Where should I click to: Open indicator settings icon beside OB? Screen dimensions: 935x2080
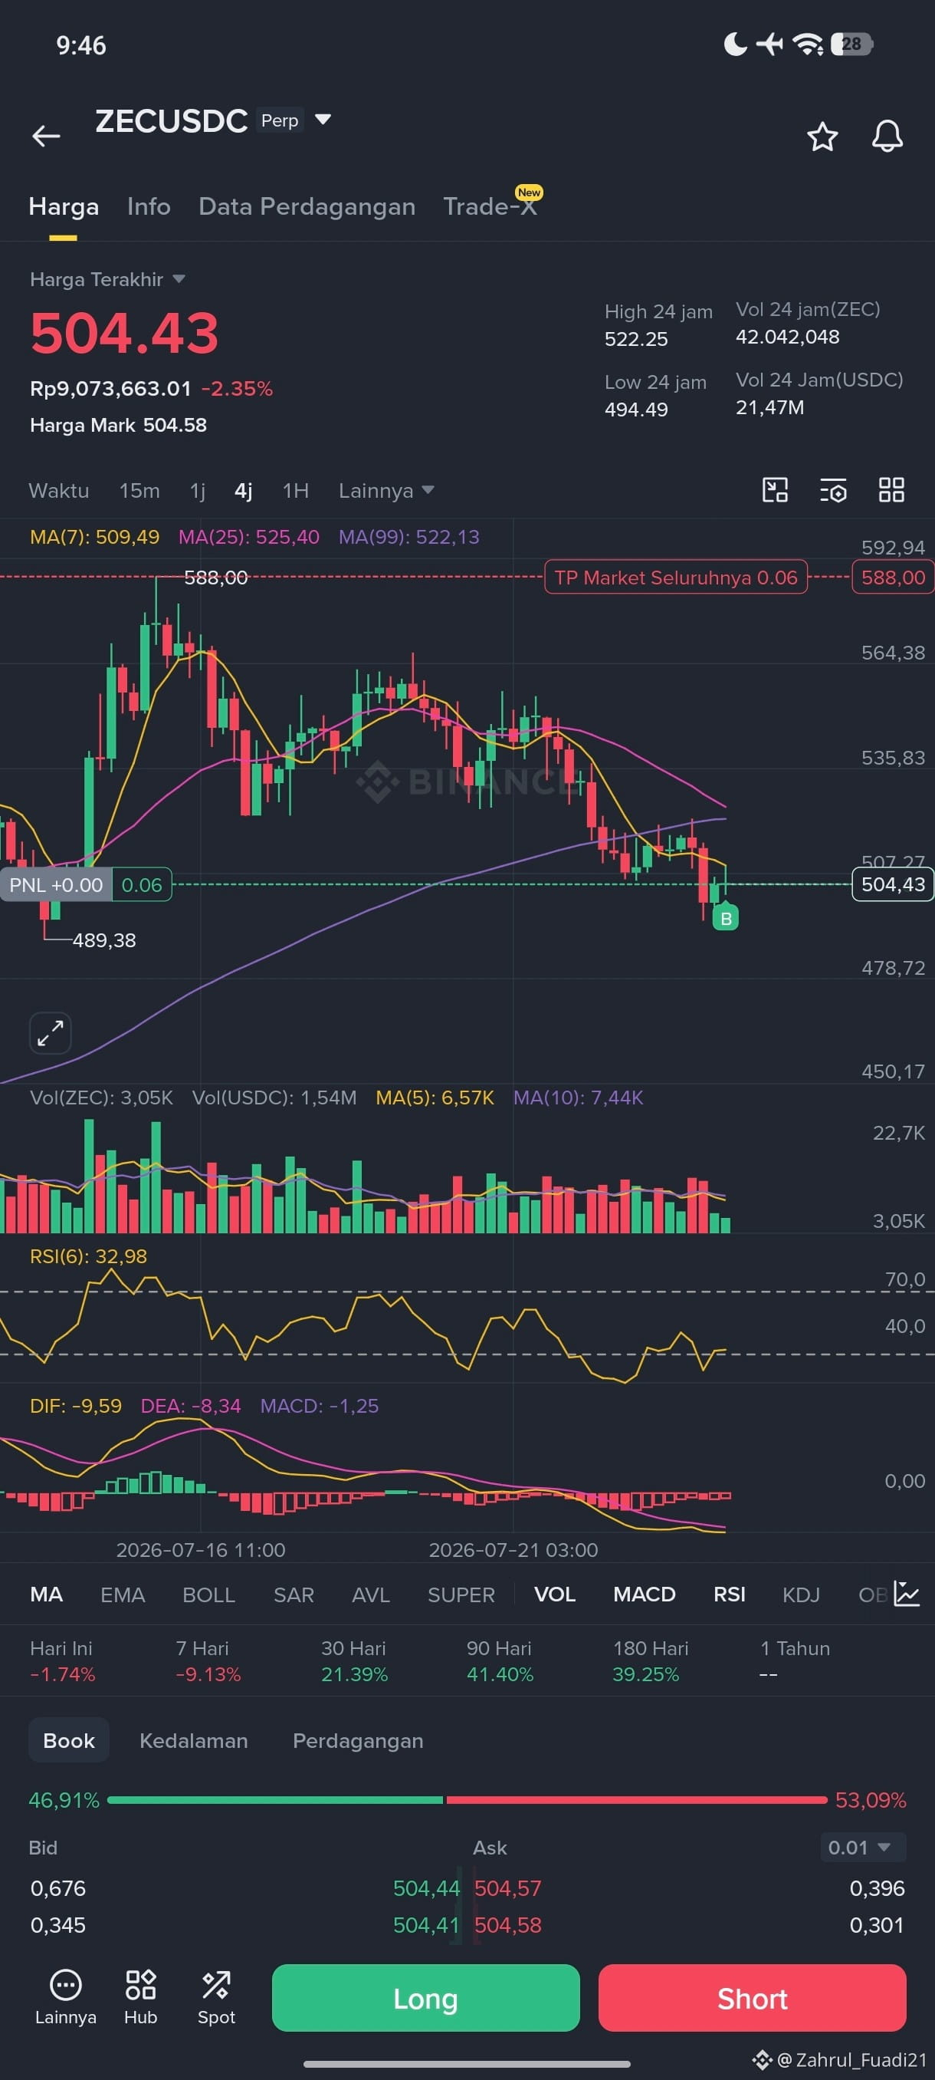pyautogui.click(x=906, y=1594)
